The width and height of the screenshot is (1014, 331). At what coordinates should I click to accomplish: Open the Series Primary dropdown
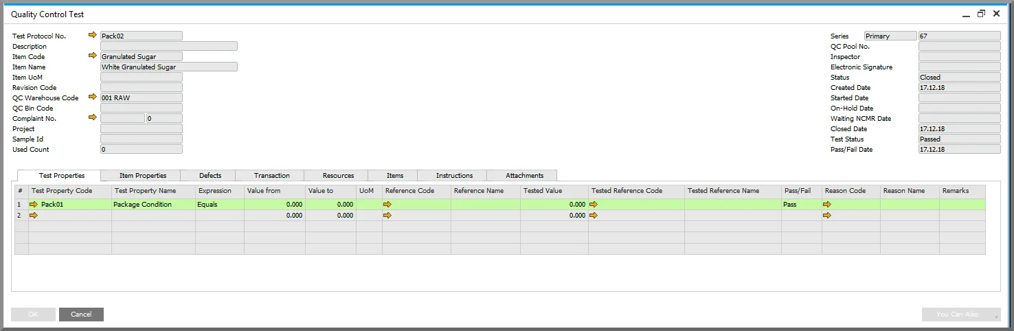tap(890, 36)
